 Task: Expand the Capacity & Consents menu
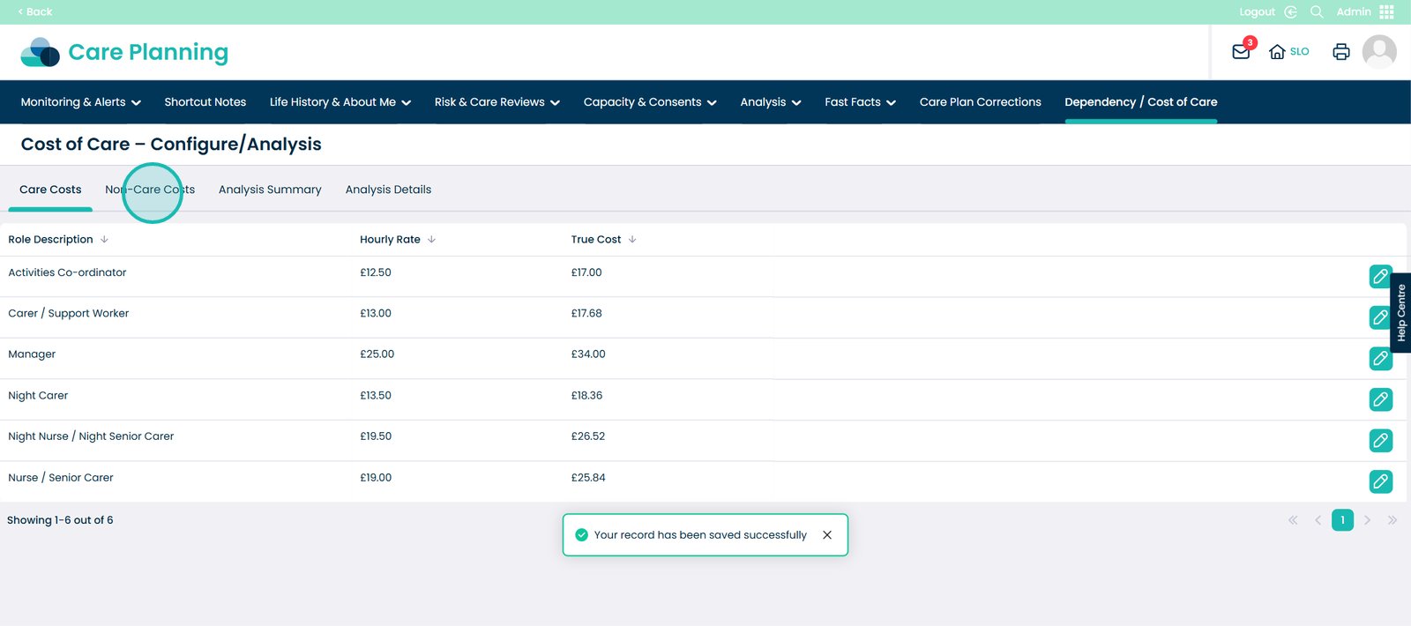click(649, 102)
